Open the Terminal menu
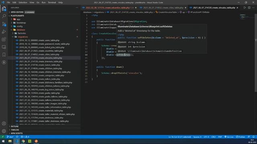 click(x=52, y=2)
